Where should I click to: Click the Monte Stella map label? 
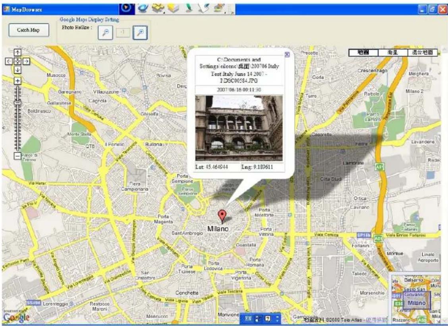coord(79,134)
